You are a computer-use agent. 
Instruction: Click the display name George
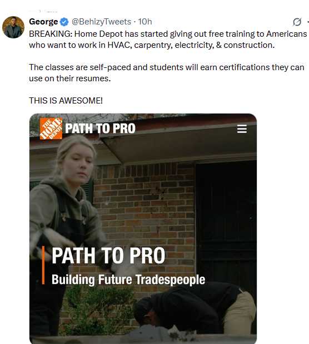pos(43,22)
